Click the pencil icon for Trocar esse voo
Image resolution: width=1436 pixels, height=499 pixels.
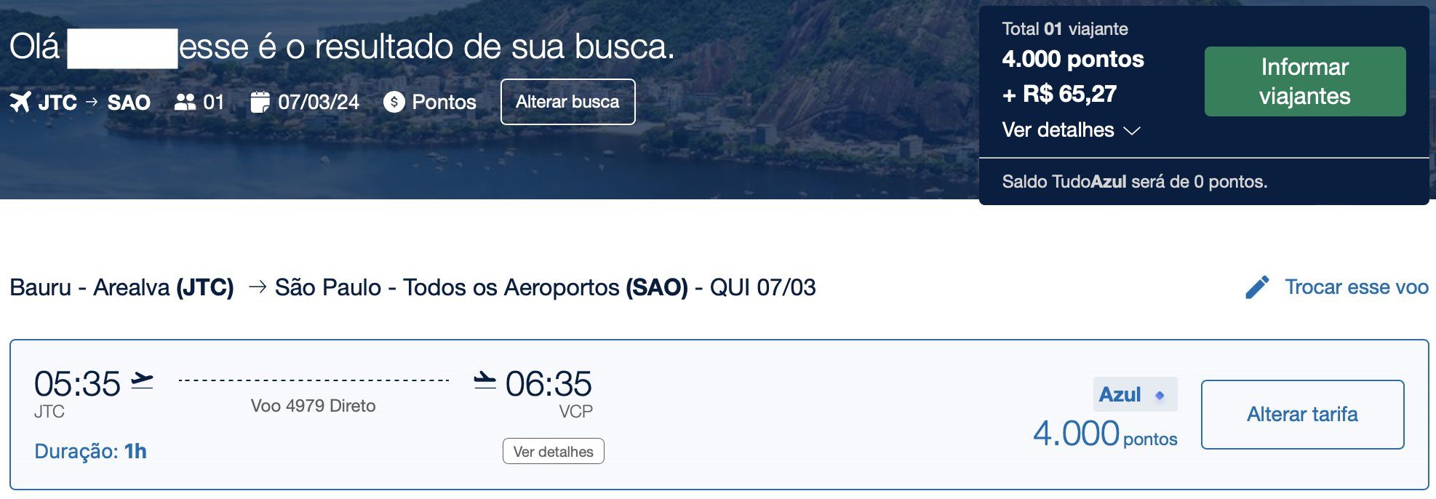click(1257, 287)
